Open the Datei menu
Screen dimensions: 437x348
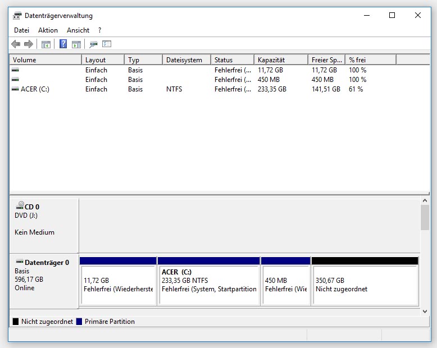[x=21, y=30]
